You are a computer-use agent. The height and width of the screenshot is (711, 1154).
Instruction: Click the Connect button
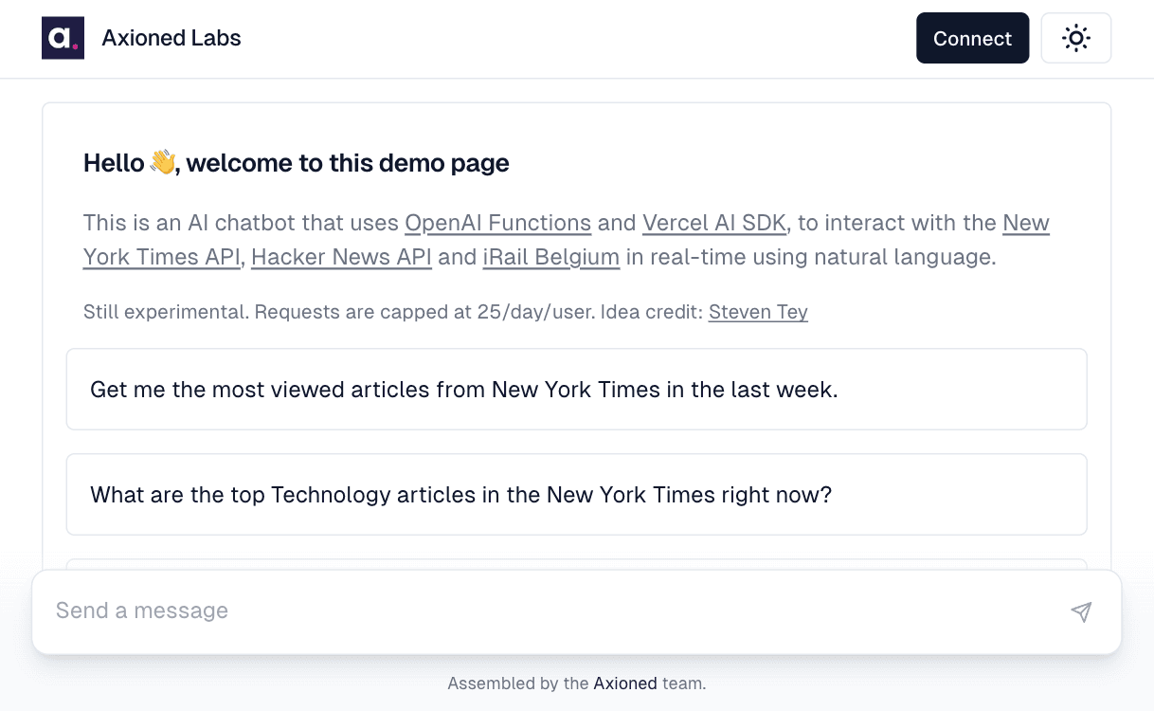point(972,38)
